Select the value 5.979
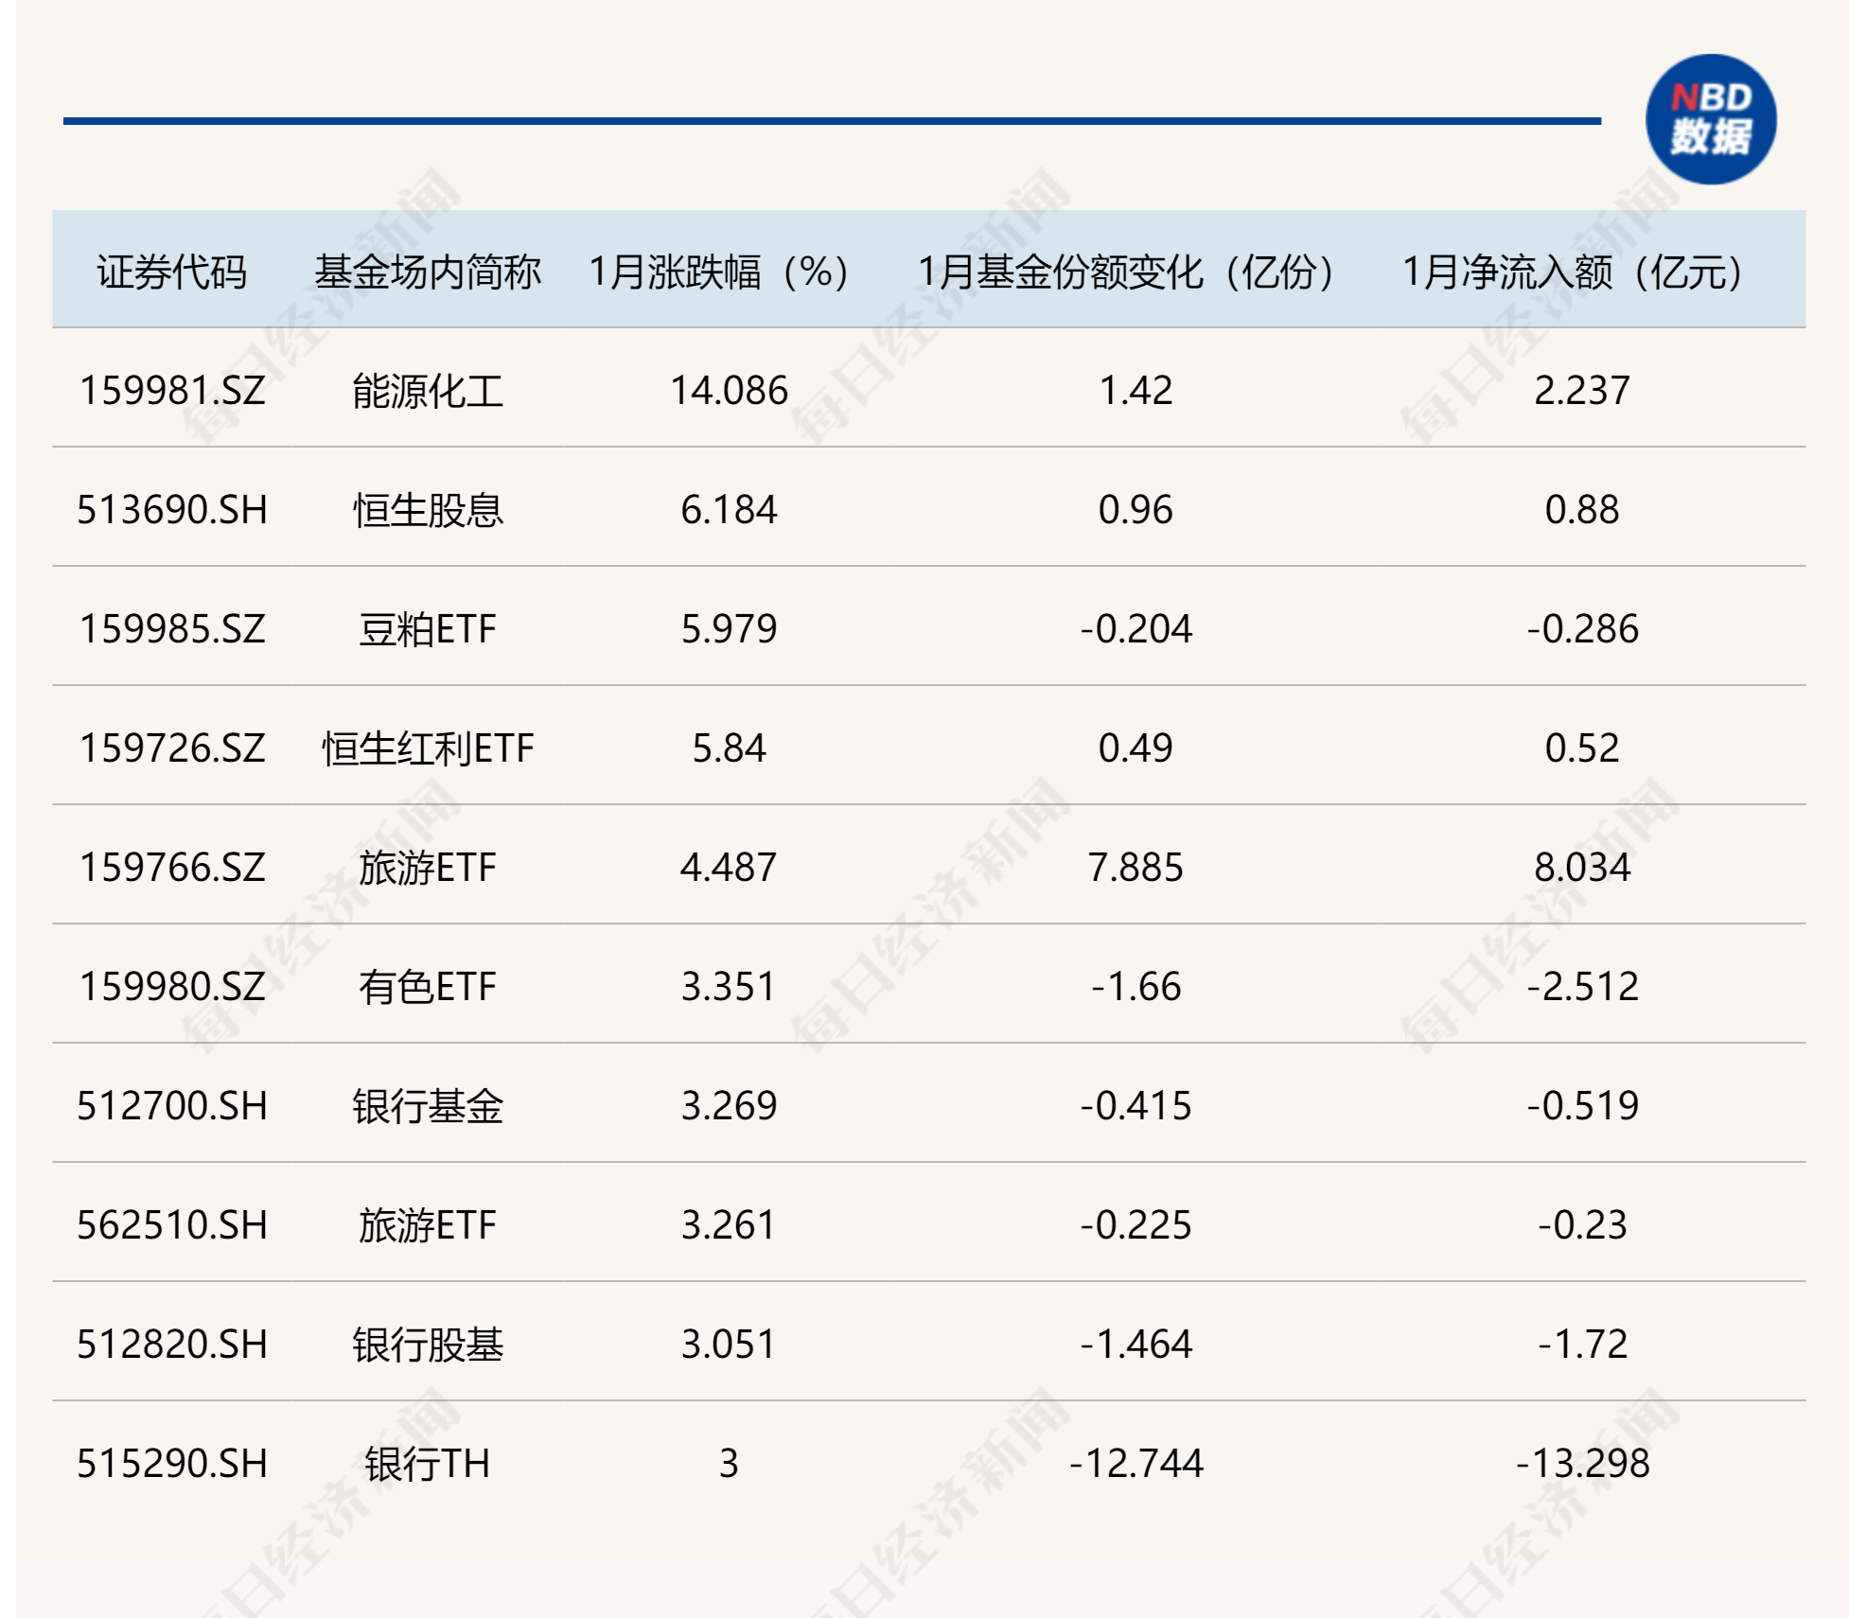 point(729,629)
